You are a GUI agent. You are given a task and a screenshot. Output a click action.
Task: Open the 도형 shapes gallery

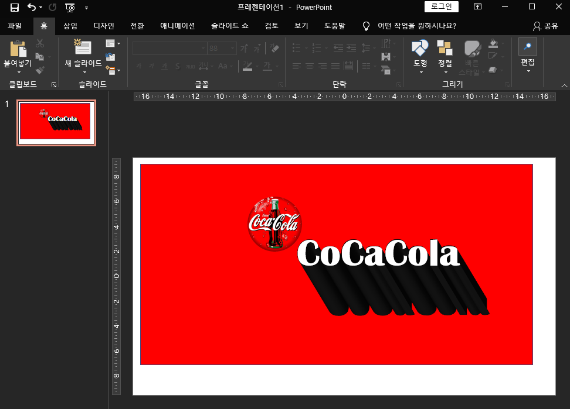[x=420, y=56]
